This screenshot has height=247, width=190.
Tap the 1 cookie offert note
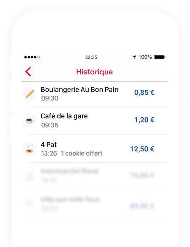82,153
